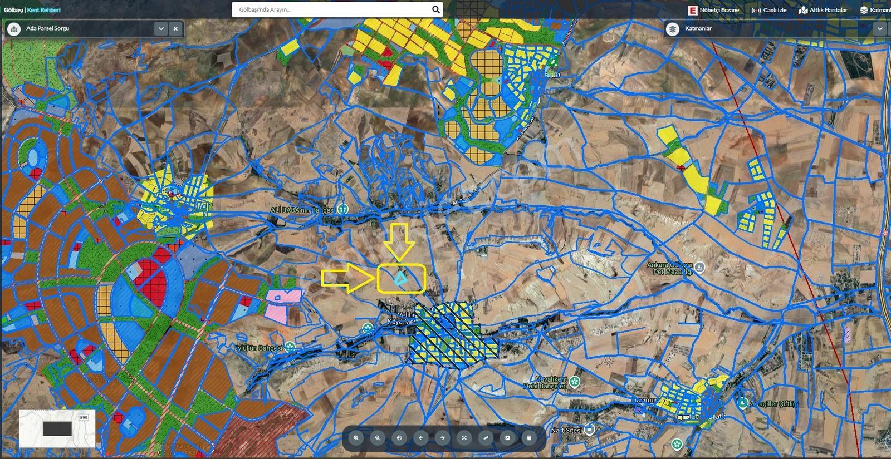Click Eylülün Bahçesi map marker

click(290, 347)
